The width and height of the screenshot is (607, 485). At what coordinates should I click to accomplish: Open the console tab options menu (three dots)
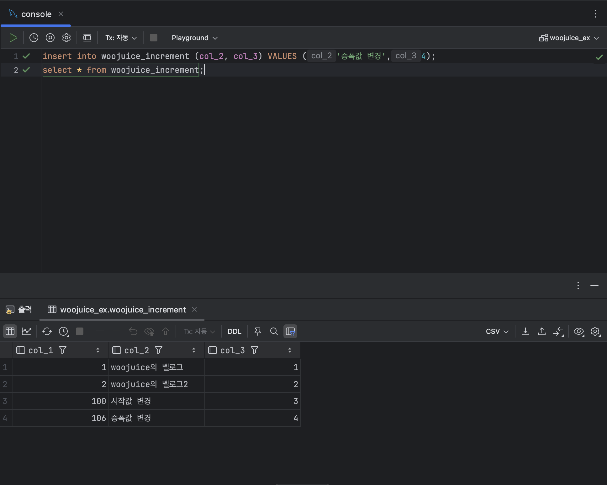click(595, 14)
